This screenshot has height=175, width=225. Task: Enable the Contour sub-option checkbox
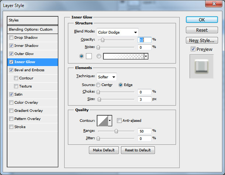click(16, 78)
